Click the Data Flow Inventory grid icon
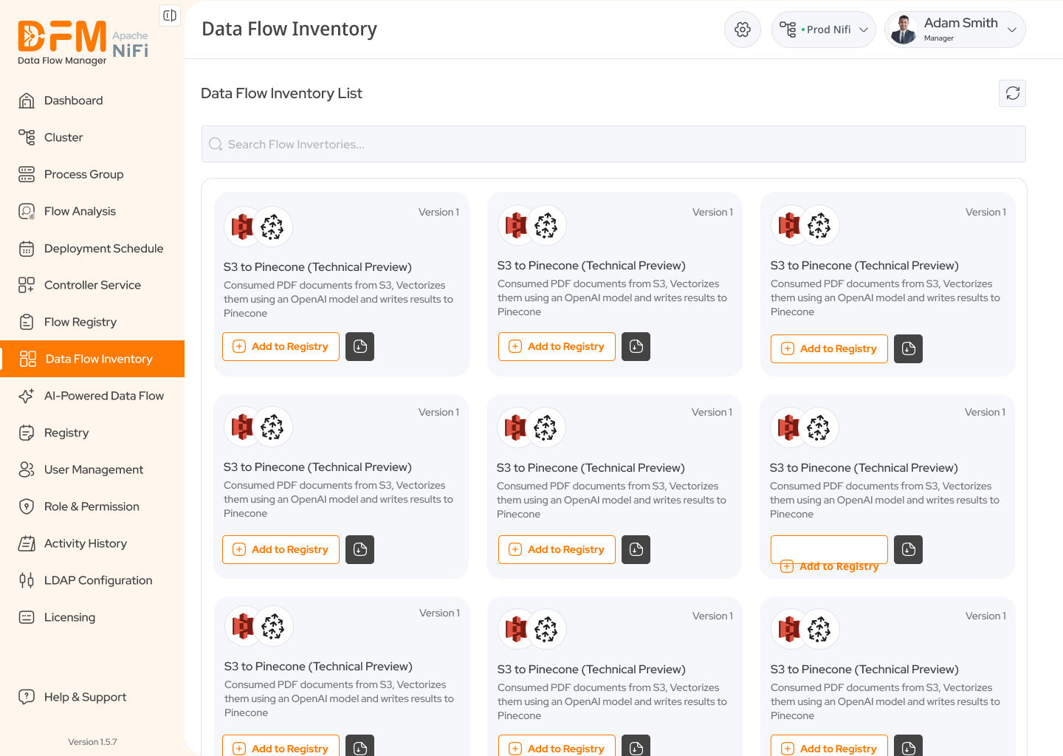 point(28,359)
